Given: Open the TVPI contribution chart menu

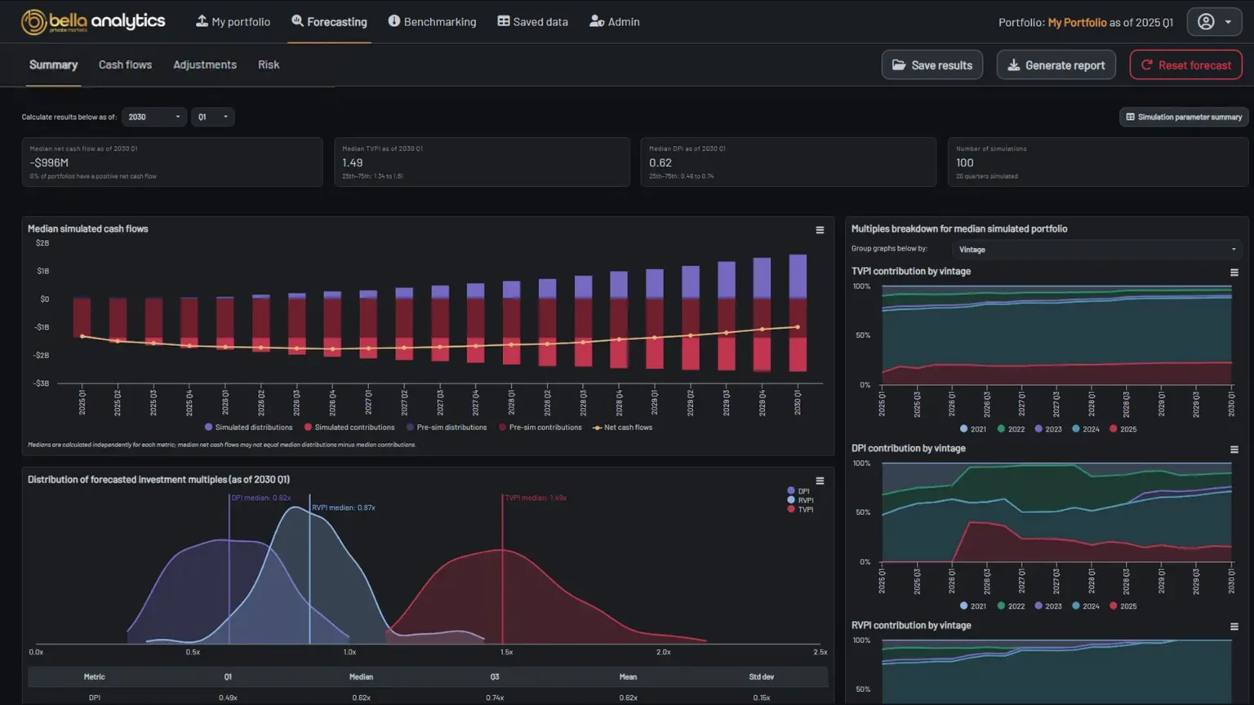Looking at the screenshot, I should coord(1234,273).
